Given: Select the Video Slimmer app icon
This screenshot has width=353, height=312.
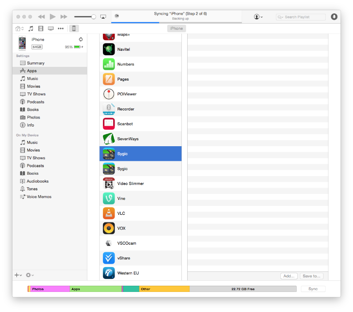Looking at the screenshot, I should click(x=109, y=184).
